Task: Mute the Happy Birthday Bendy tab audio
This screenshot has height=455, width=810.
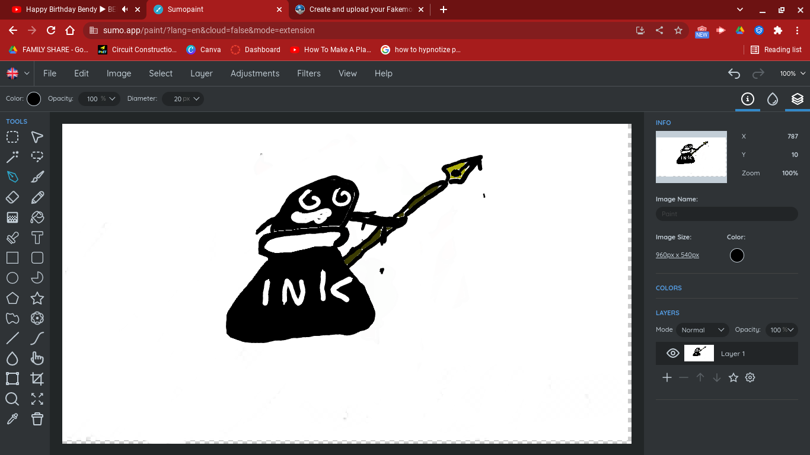Action: tap(125, 9)
